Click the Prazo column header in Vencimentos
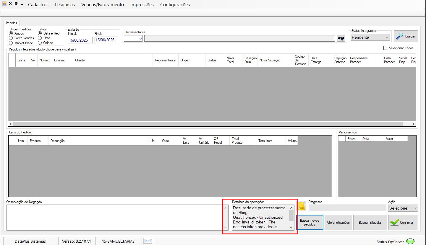 click(x=353, y=139)
